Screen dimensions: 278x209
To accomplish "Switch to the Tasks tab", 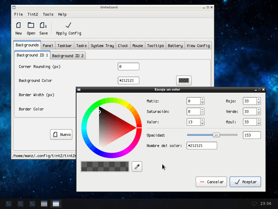I will 81,46.
